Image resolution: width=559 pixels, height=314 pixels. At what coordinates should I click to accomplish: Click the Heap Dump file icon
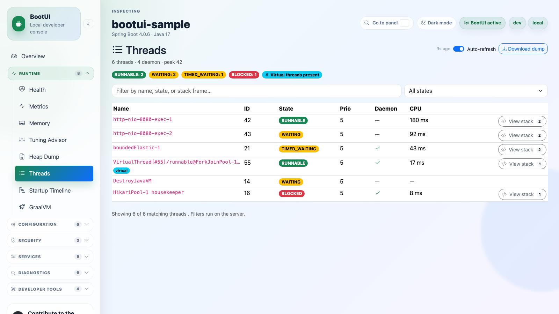click(x=22, y=156)
